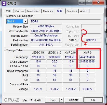The height and width of the screenshot is (105, 107).
Task: Expand the memory slot dropdown arrow
Action: click(25, 21)
